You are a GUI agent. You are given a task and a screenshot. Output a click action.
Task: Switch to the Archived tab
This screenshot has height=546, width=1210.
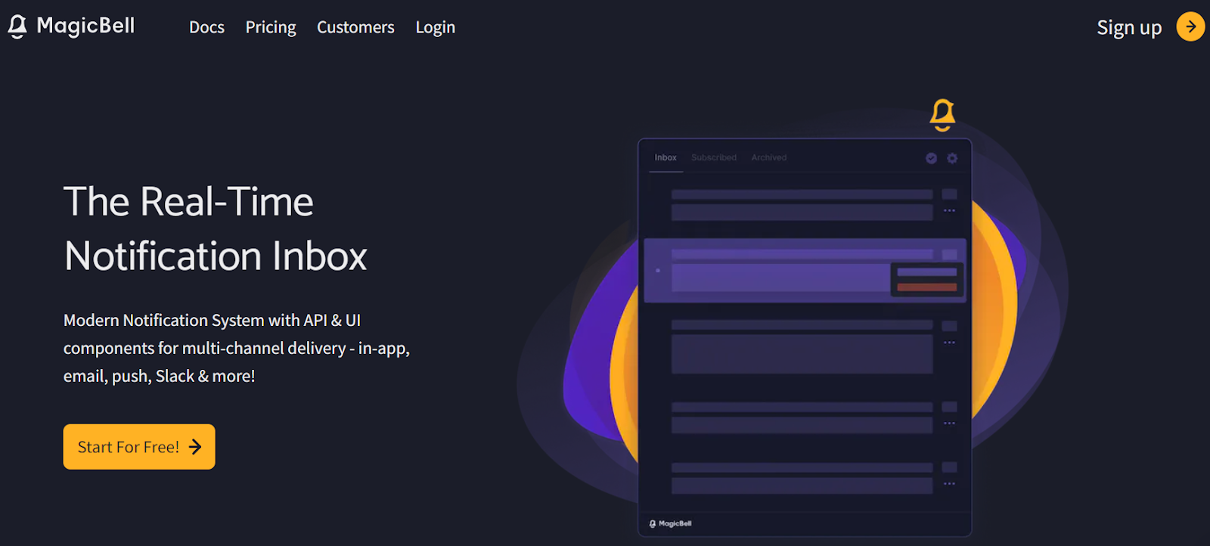(768, 158)
